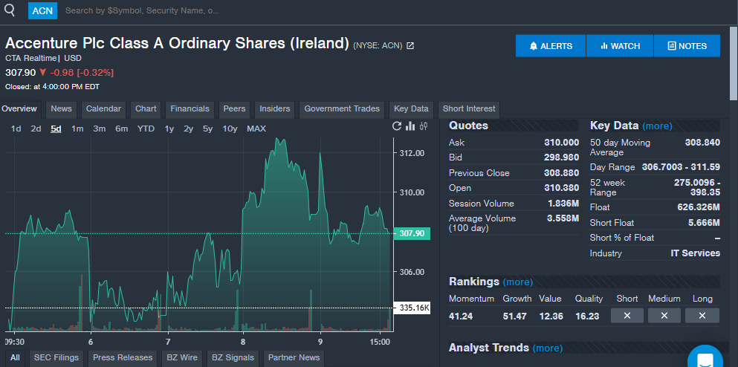Set chart range to 3m
Image resolution: width=738 pixels, height=367 pixels.
pyautogui.click(x=100, y=129)
